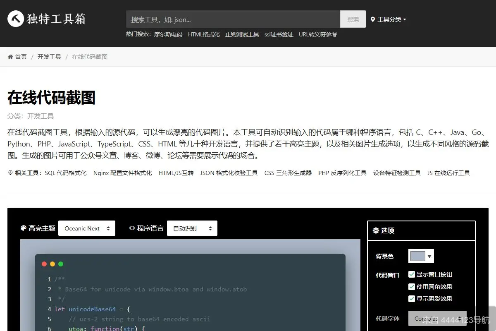
Task: Open the JSON 格式化校验工具 related link
Action: pyautogui.click(x=229, y=173)
